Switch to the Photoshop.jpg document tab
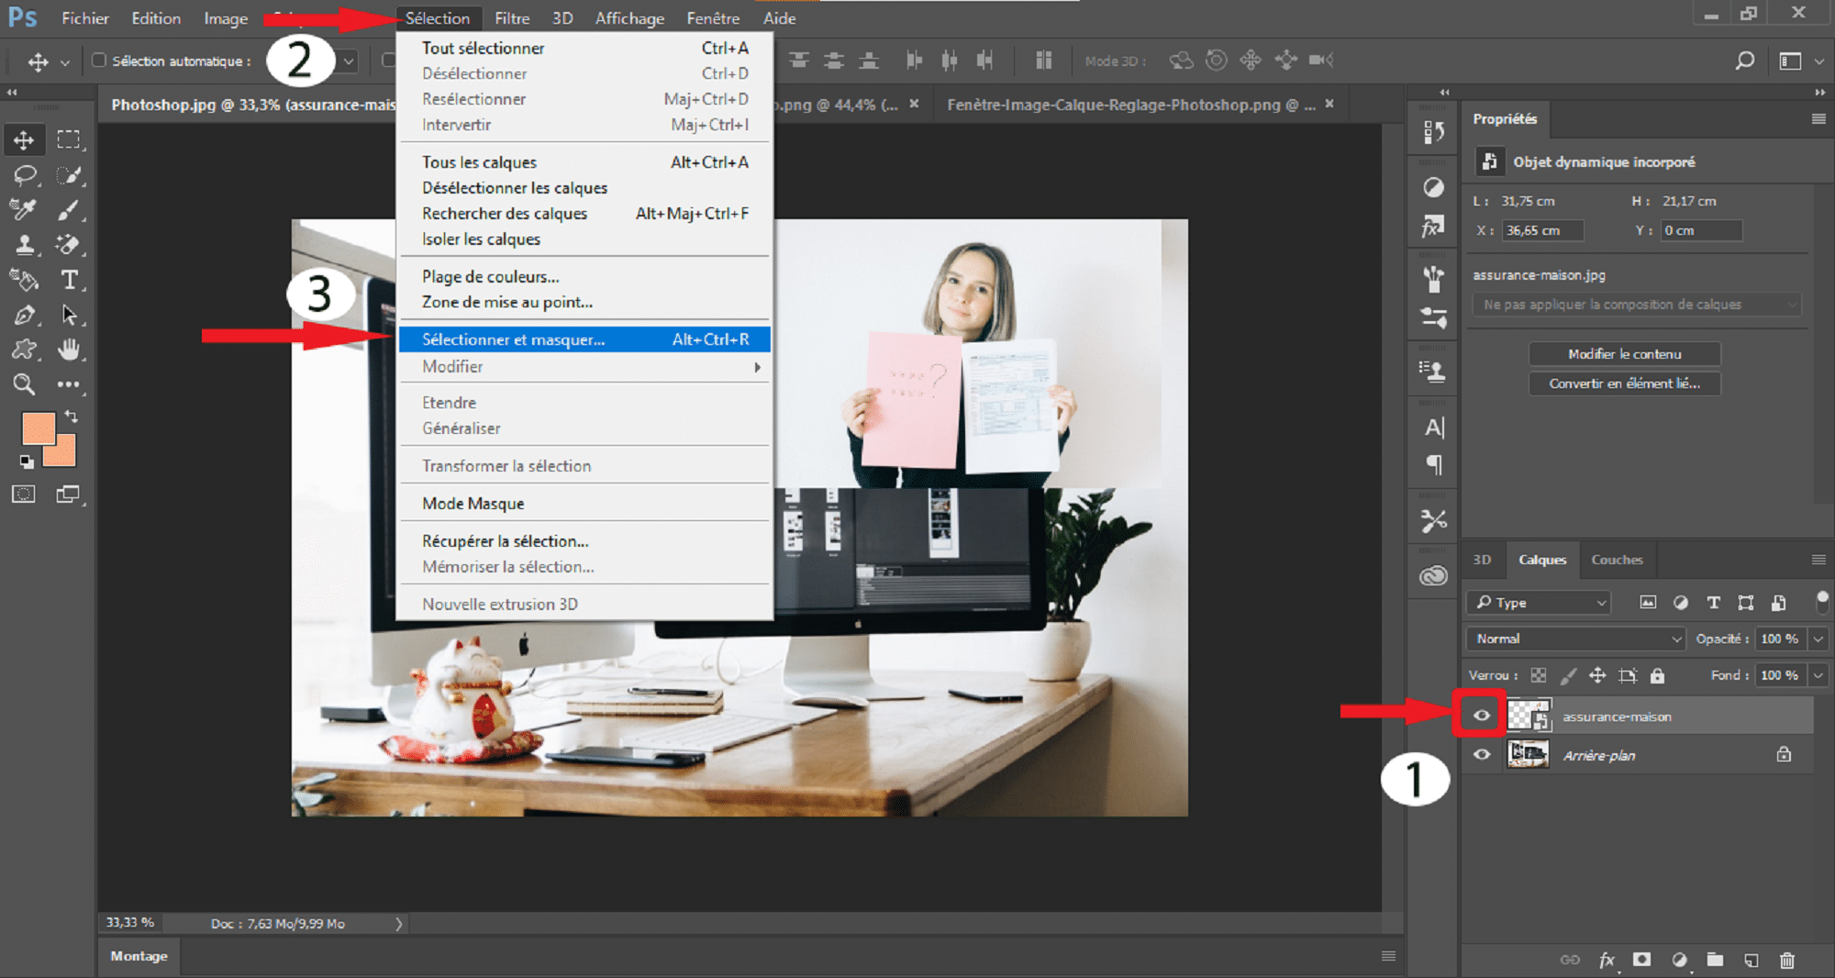This screenshot has height=978, width=1835. coord(252,105)
